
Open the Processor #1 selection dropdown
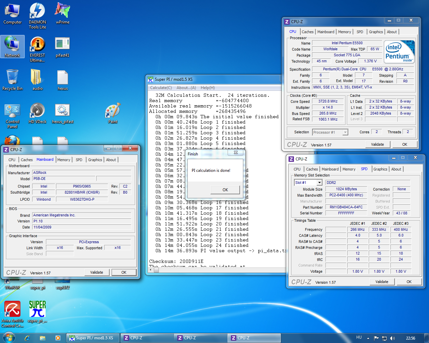[x=345, y=132]
